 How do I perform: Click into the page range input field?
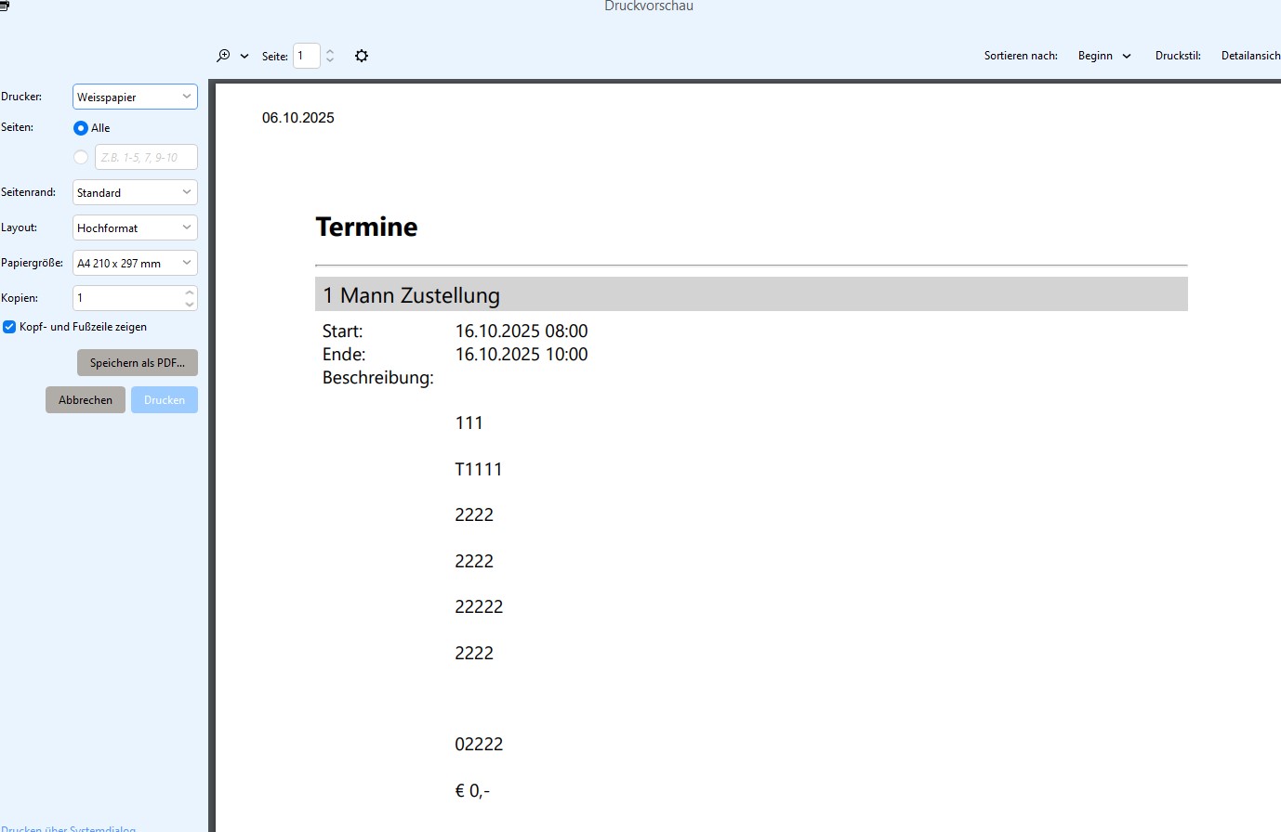[146, 157]
